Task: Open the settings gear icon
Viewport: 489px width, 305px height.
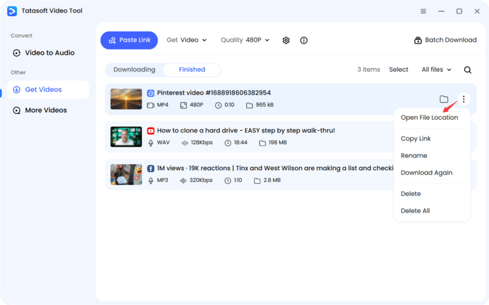Action: (x=286, y=40)
